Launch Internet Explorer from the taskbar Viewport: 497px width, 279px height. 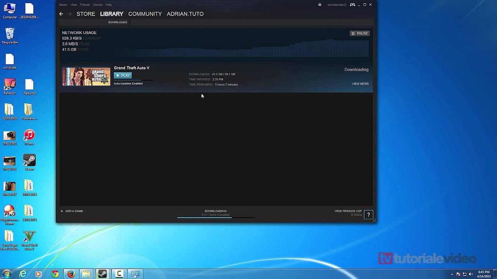pyautogui.click(x=23, y=274)
